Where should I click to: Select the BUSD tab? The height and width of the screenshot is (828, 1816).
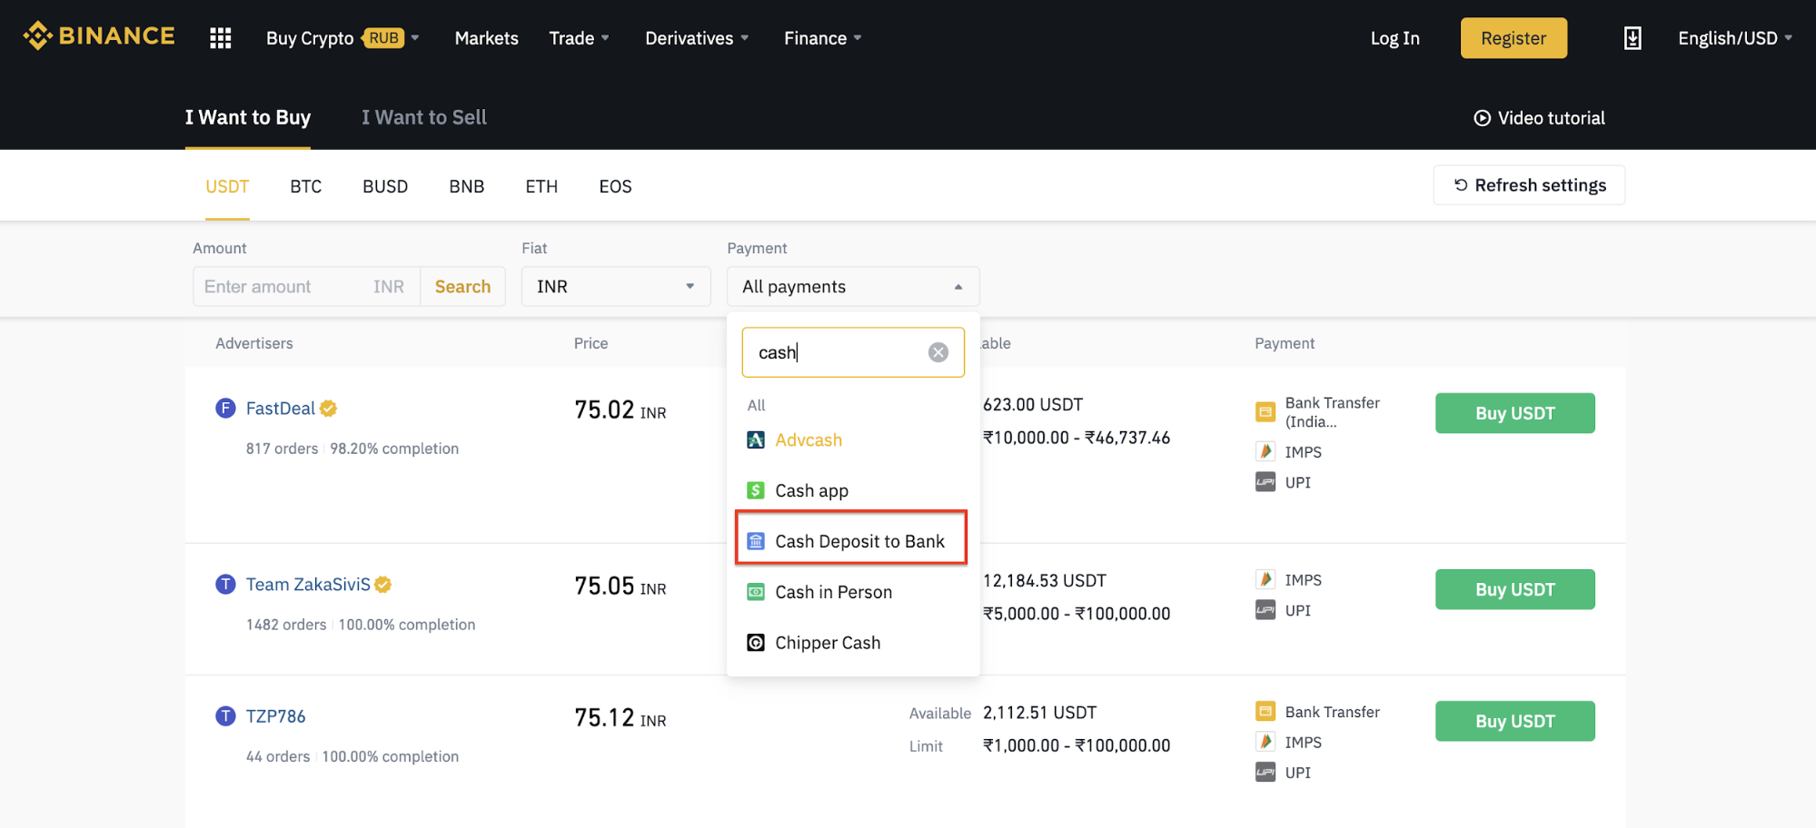point(385,187)
